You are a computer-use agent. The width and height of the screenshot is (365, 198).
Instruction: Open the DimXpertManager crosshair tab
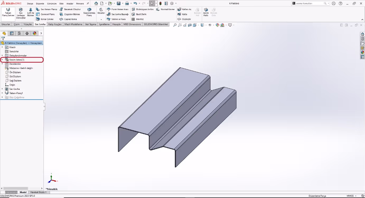click(x=27, y=33)
